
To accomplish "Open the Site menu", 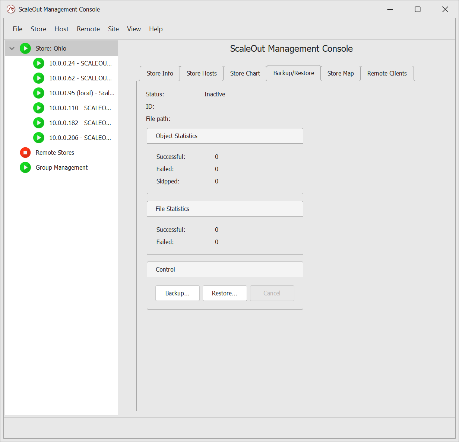I will pyautogui.click(x=113, y=29).
